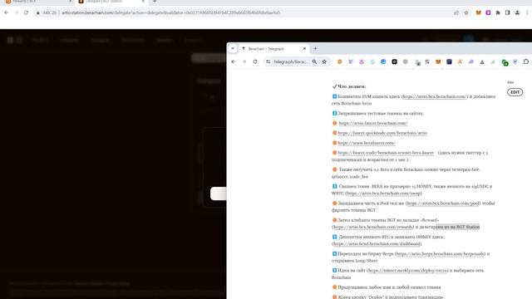The image size is (532, 299).
Task: Reload the Berachain station page in back window
Action: click(26, 12)
